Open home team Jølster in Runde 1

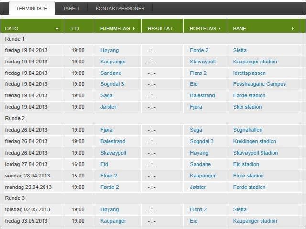click(109, 107)
